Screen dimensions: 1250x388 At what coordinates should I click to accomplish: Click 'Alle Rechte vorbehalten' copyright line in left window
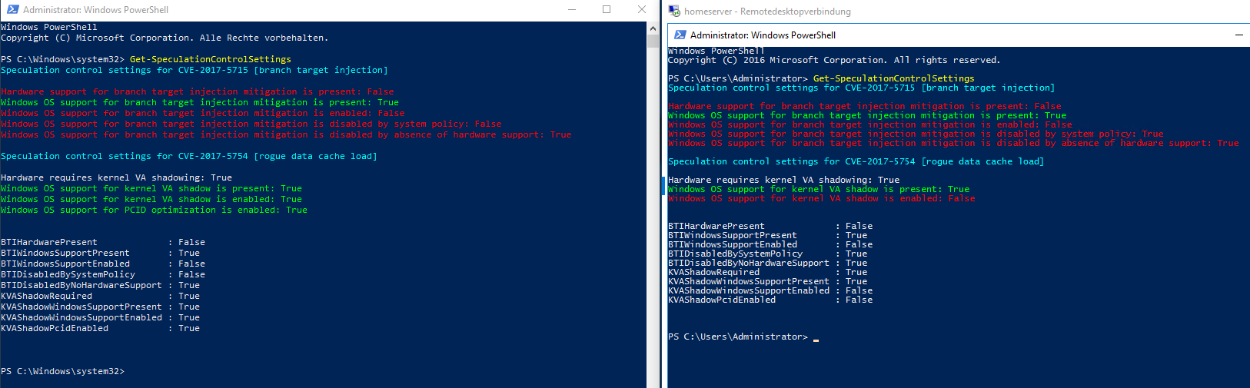[165, 38]
